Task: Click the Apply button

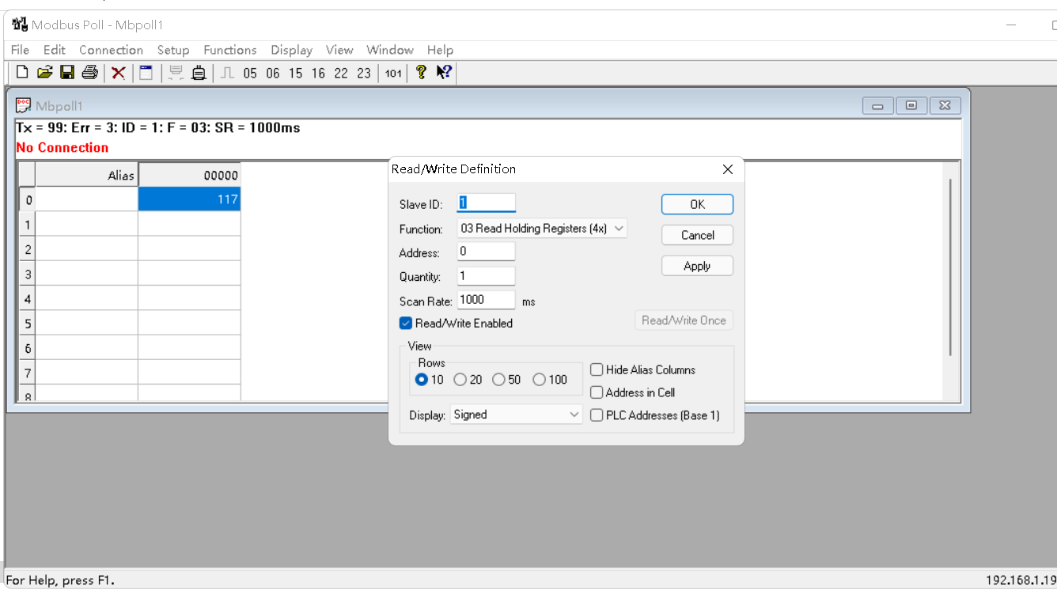Action: 697,266
